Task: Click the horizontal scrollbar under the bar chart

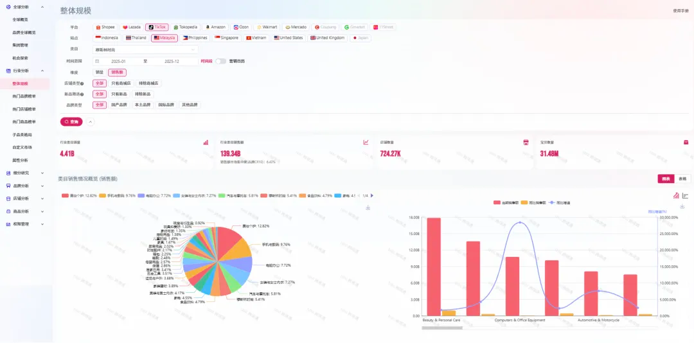Action: click(x=441, y=328)
